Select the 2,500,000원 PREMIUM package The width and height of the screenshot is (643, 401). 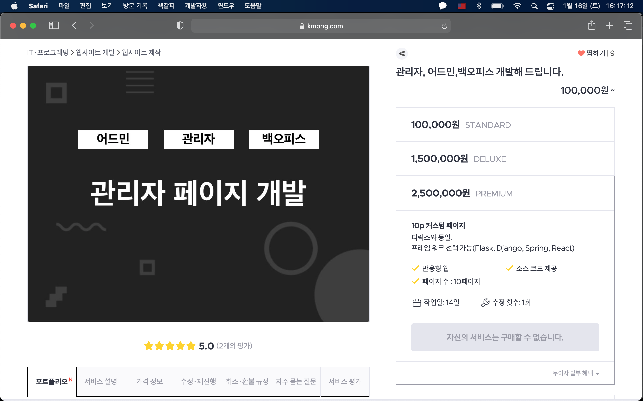click(x=505, y=193)
